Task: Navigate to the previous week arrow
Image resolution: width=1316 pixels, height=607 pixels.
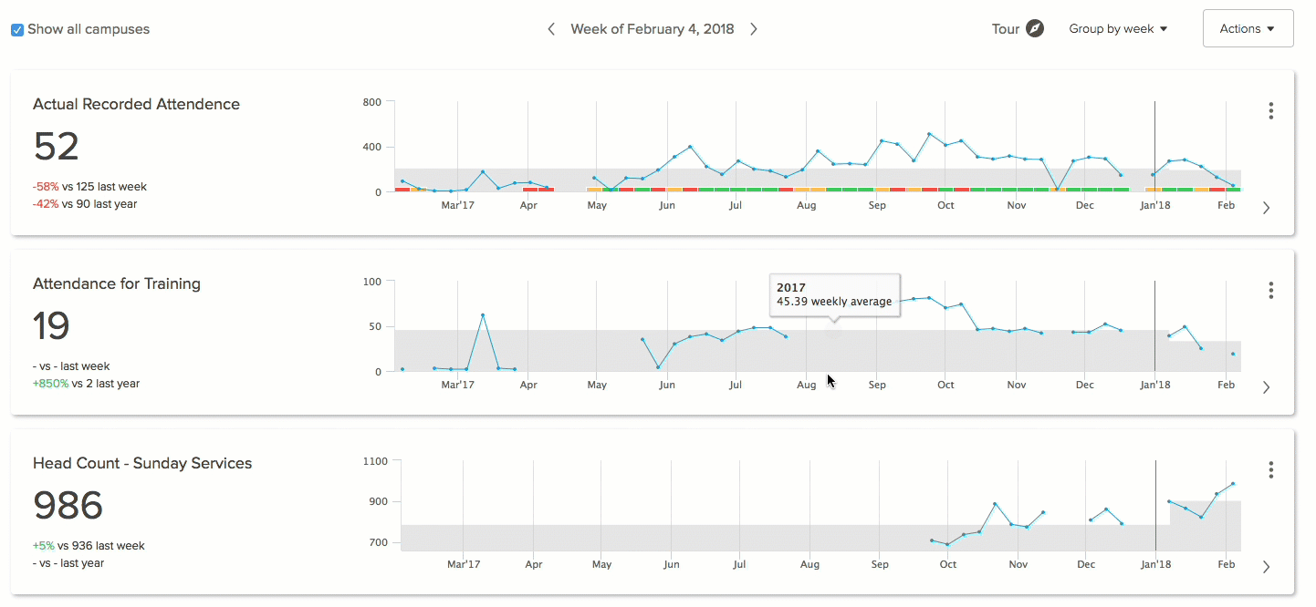Action: [551, 28]
